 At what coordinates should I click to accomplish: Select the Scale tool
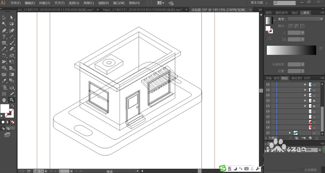click(x=12, y=55)
